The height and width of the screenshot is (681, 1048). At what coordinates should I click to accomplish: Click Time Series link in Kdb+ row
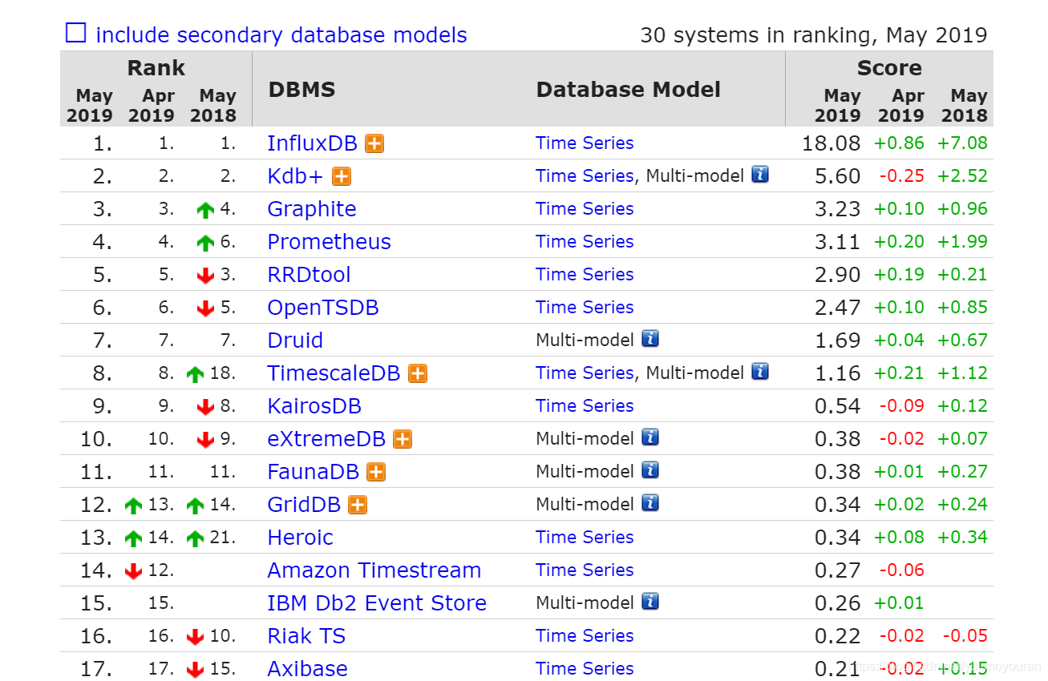point(585,176)
